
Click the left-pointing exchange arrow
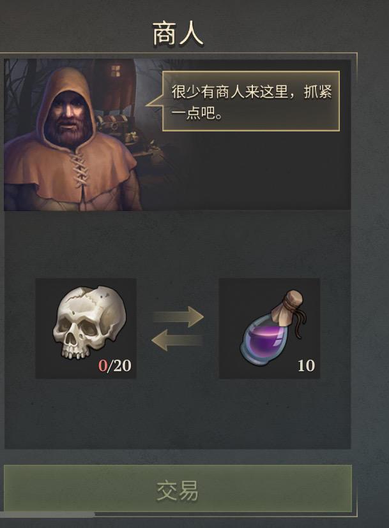point(177,340)
